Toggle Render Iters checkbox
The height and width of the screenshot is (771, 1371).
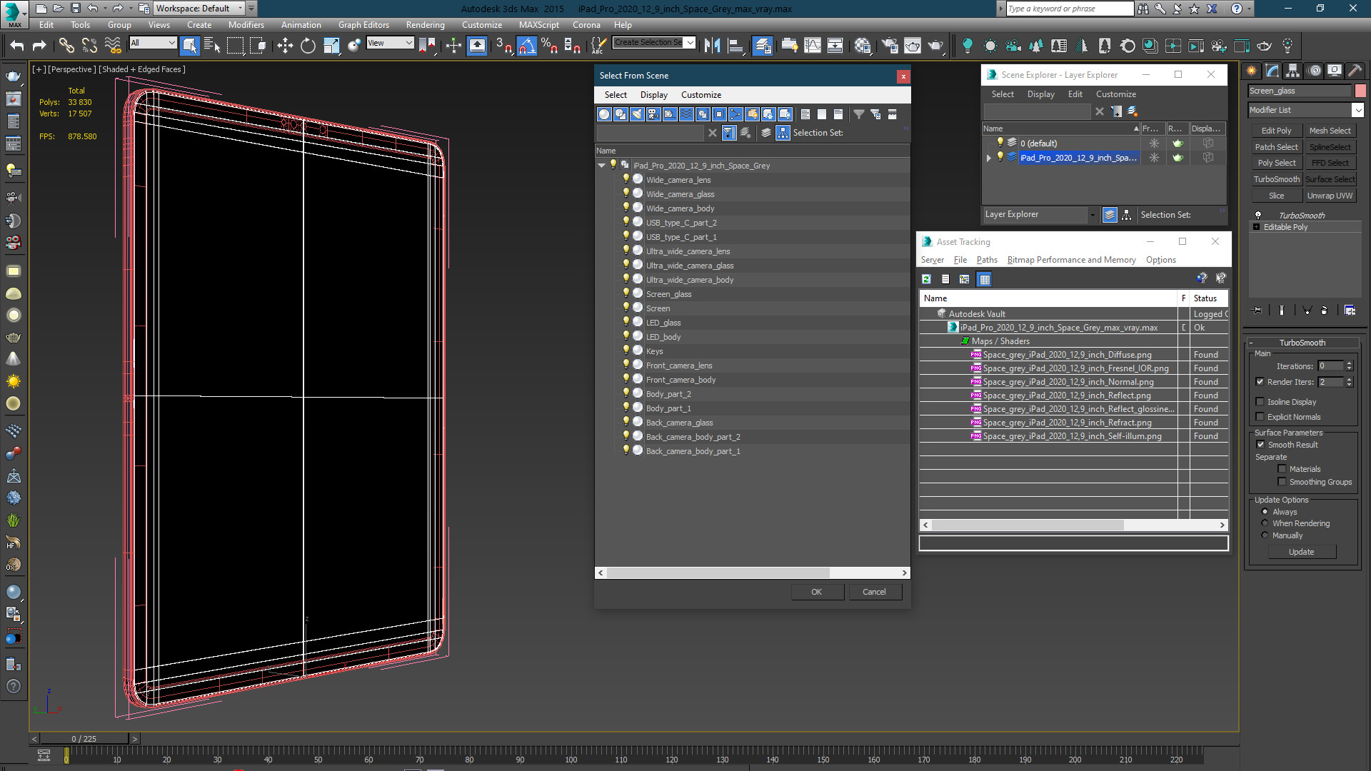point(1260,382)
